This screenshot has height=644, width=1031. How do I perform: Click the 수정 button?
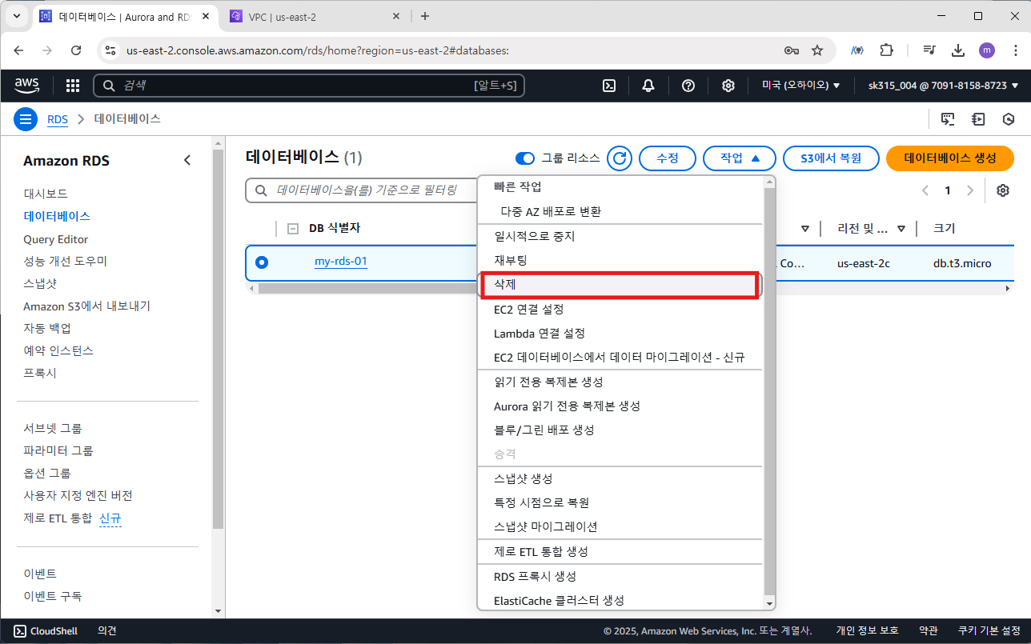(x=668, y=158)
